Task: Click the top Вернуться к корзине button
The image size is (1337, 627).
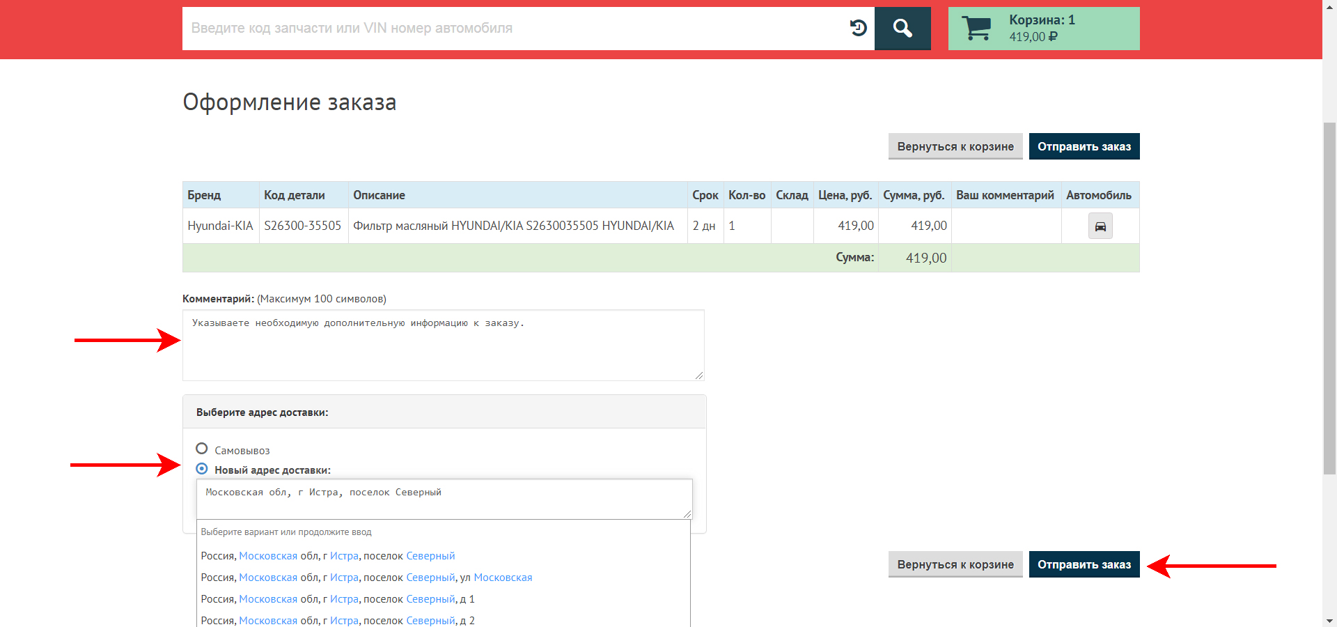Action: tap(955, 146)
